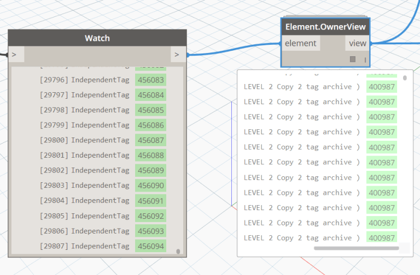Image resolution: width=420 pixels, height=275 pixels.
Task: Select row [29799] IndependentTag
Action: click(103, 125)
